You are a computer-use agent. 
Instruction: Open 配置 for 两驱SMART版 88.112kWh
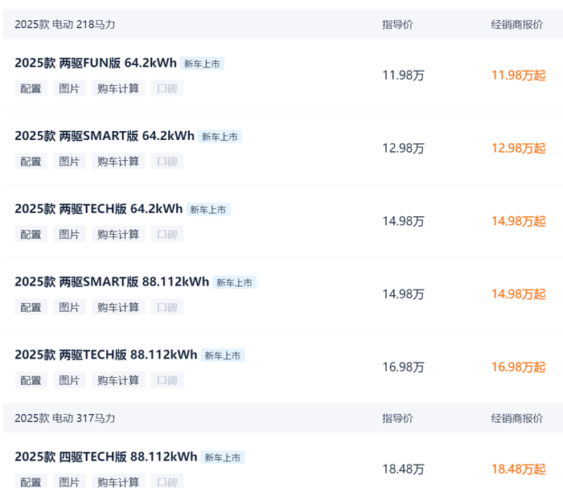[x=31, y=308]
